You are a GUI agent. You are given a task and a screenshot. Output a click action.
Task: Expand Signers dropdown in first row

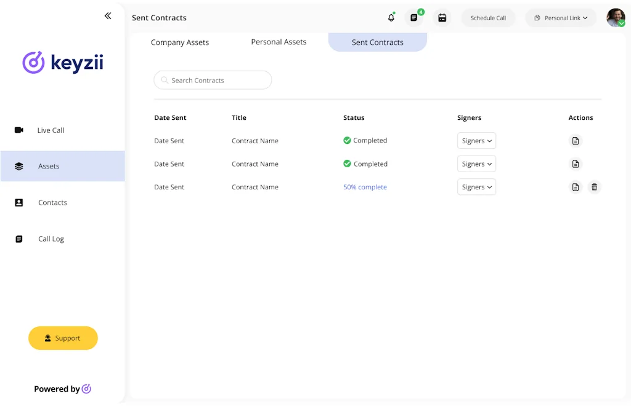tap(476, 141)
